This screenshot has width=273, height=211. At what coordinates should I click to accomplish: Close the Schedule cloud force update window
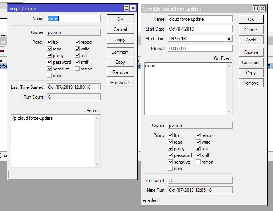[262, 8]
